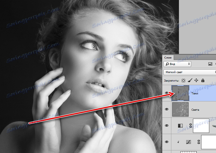Hide the Света layer
The height and width of the screenshot is (153, 216).
pos(167,109)
